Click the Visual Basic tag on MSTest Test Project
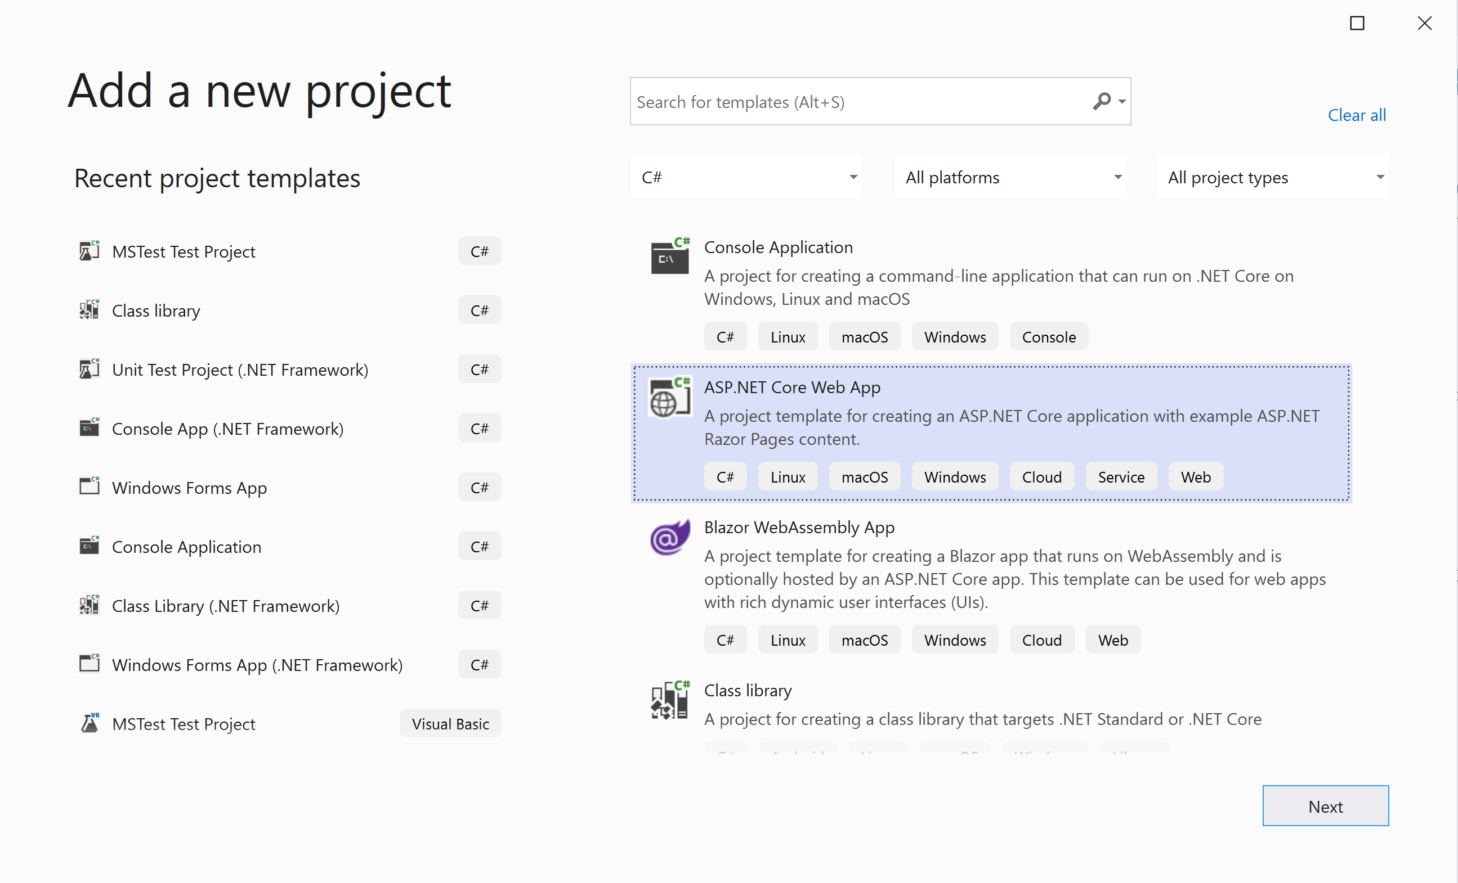 450,723
